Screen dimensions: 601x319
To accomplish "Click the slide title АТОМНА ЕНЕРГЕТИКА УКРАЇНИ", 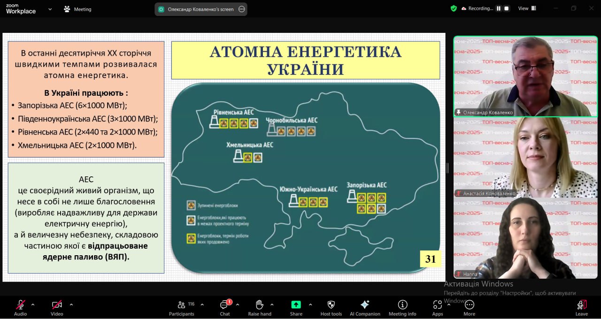I will (305, 61).
